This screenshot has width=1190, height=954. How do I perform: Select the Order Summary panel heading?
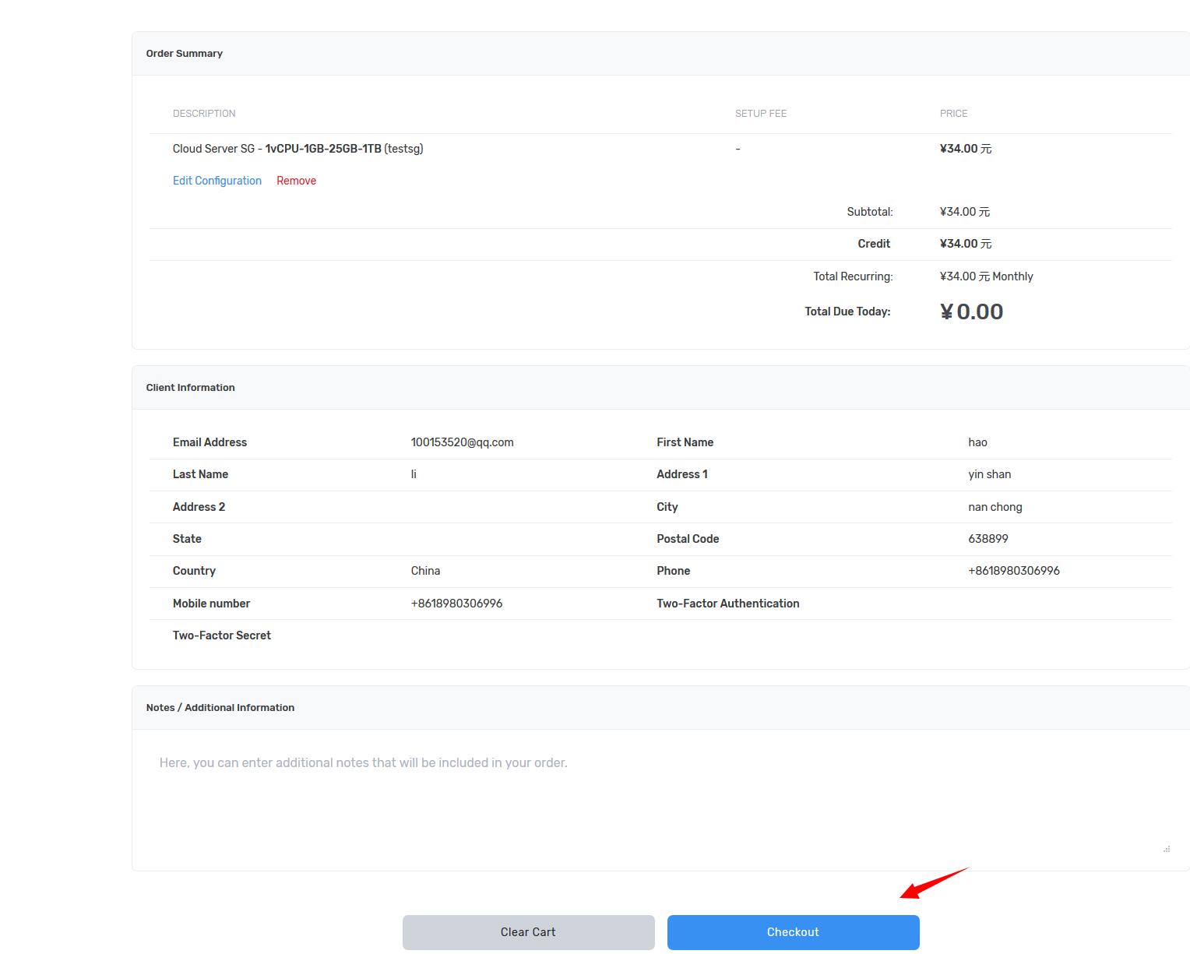(x=185, y=54)
